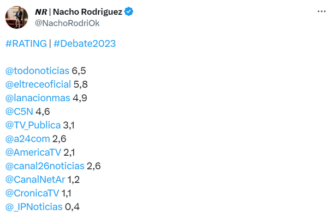Open the #Debate2023 hashtag
This screenshot has height=221, width=333.
tap(85, 44)
